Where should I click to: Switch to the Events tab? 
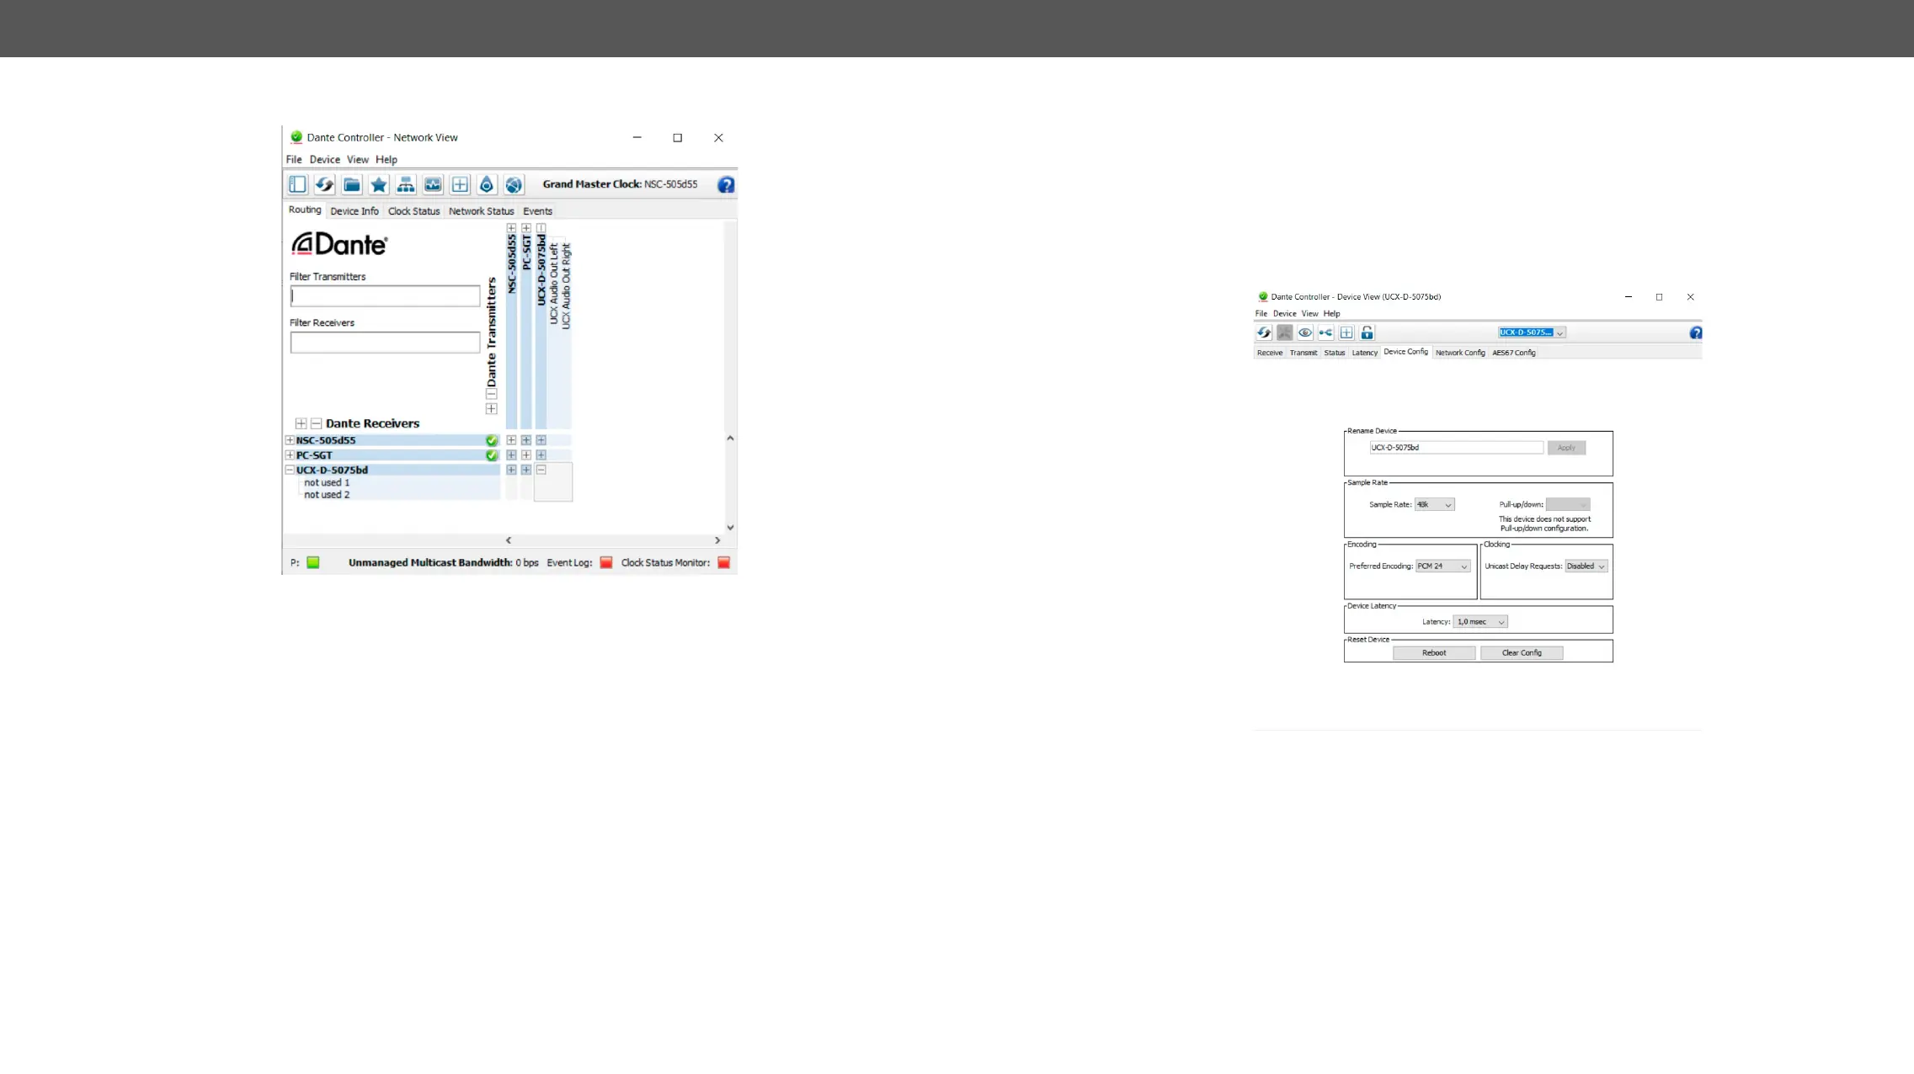click(537, 211)
